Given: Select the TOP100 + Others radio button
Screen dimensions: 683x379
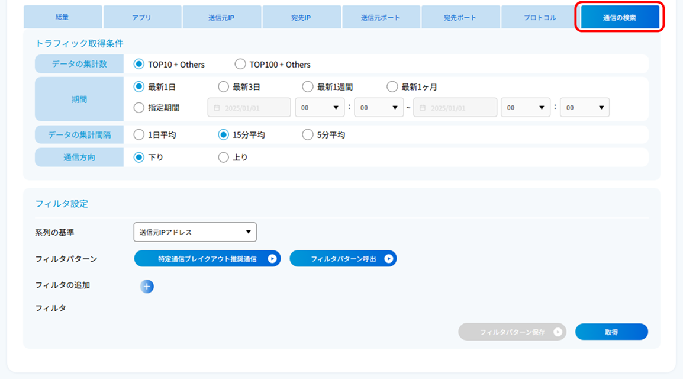Looking at the screenshot, I should pyautogui.click(x=240, y=64).
